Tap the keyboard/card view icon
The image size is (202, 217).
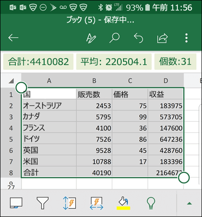click(x=16, y=203)
